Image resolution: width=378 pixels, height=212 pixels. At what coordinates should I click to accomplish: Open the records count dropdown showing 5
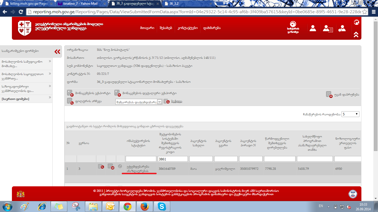[350, 114]
